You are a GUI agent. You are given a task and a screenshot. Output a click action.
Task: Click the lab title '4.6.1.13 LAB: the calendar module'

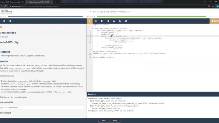click(x=109, y=12)
